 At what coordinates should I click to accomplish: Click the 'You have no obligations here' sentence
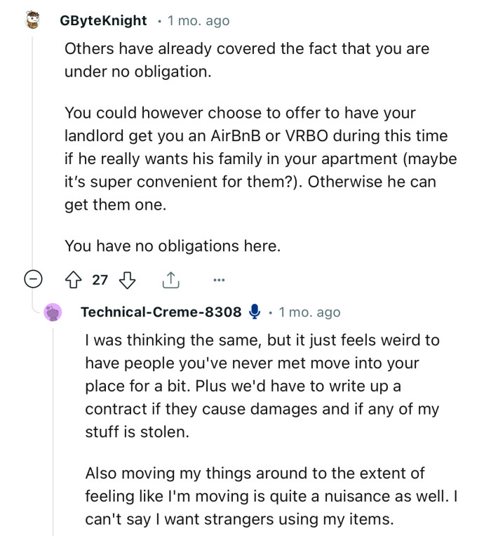172,246
